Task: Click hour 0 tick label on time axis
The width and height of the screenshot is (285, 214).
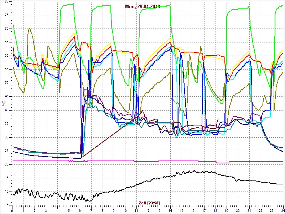Action: pyautogui.click(x=12, y=210)
